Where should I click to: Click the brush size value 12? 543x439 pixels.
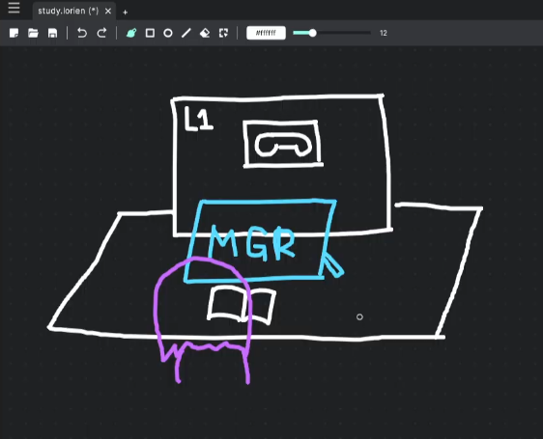coord(383,33)
